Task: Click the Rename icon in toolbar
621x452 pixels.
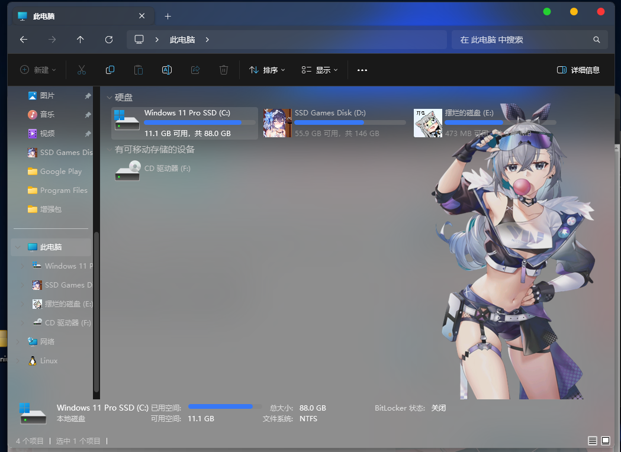Action: tap(167, 70)
